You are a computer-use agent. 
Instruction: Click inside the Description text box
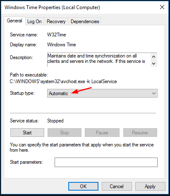[x=99, y=60]
